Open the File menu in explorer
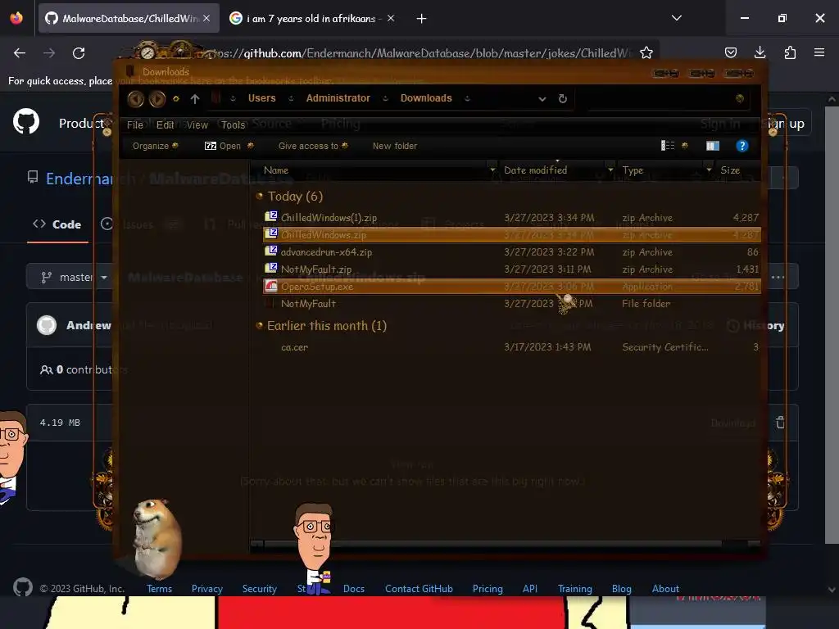The width and height of the screenshot is (839, 629). click(135, 124)
